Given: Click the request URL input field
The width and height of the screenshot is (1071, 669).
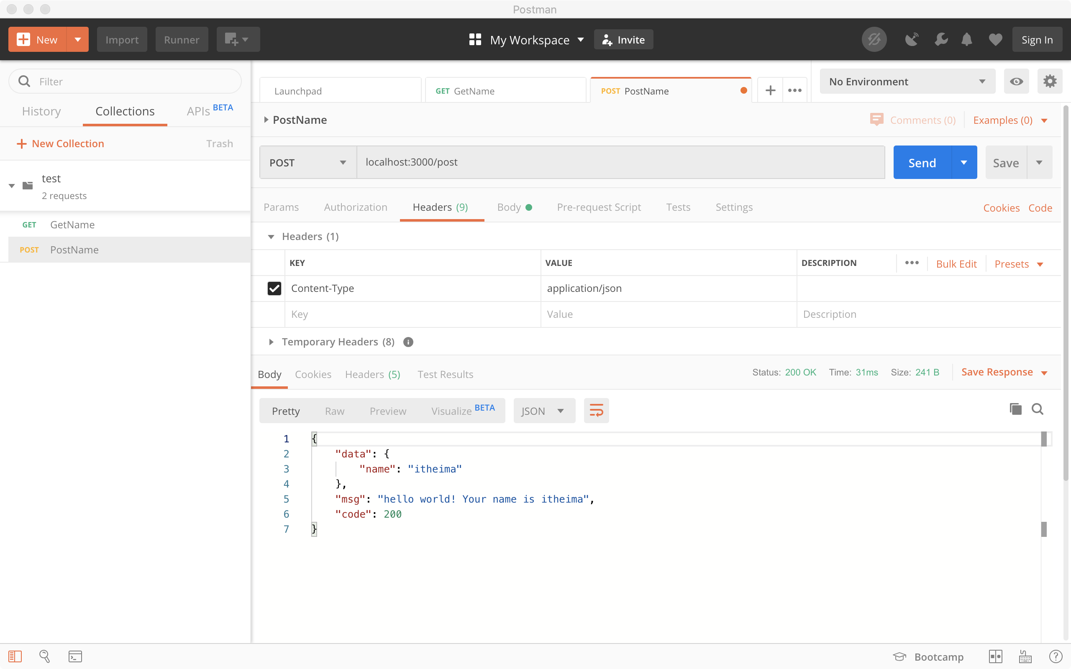Looking at the screenshot, I should (x=620, y=162).
